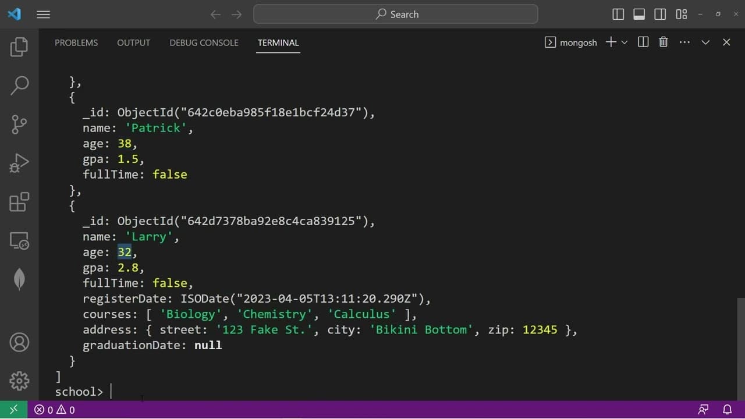Image resolution: width=745 pixels, height=419 pixels.
Task: Open the Search view in activity bar
Action: tap(19, 85)
